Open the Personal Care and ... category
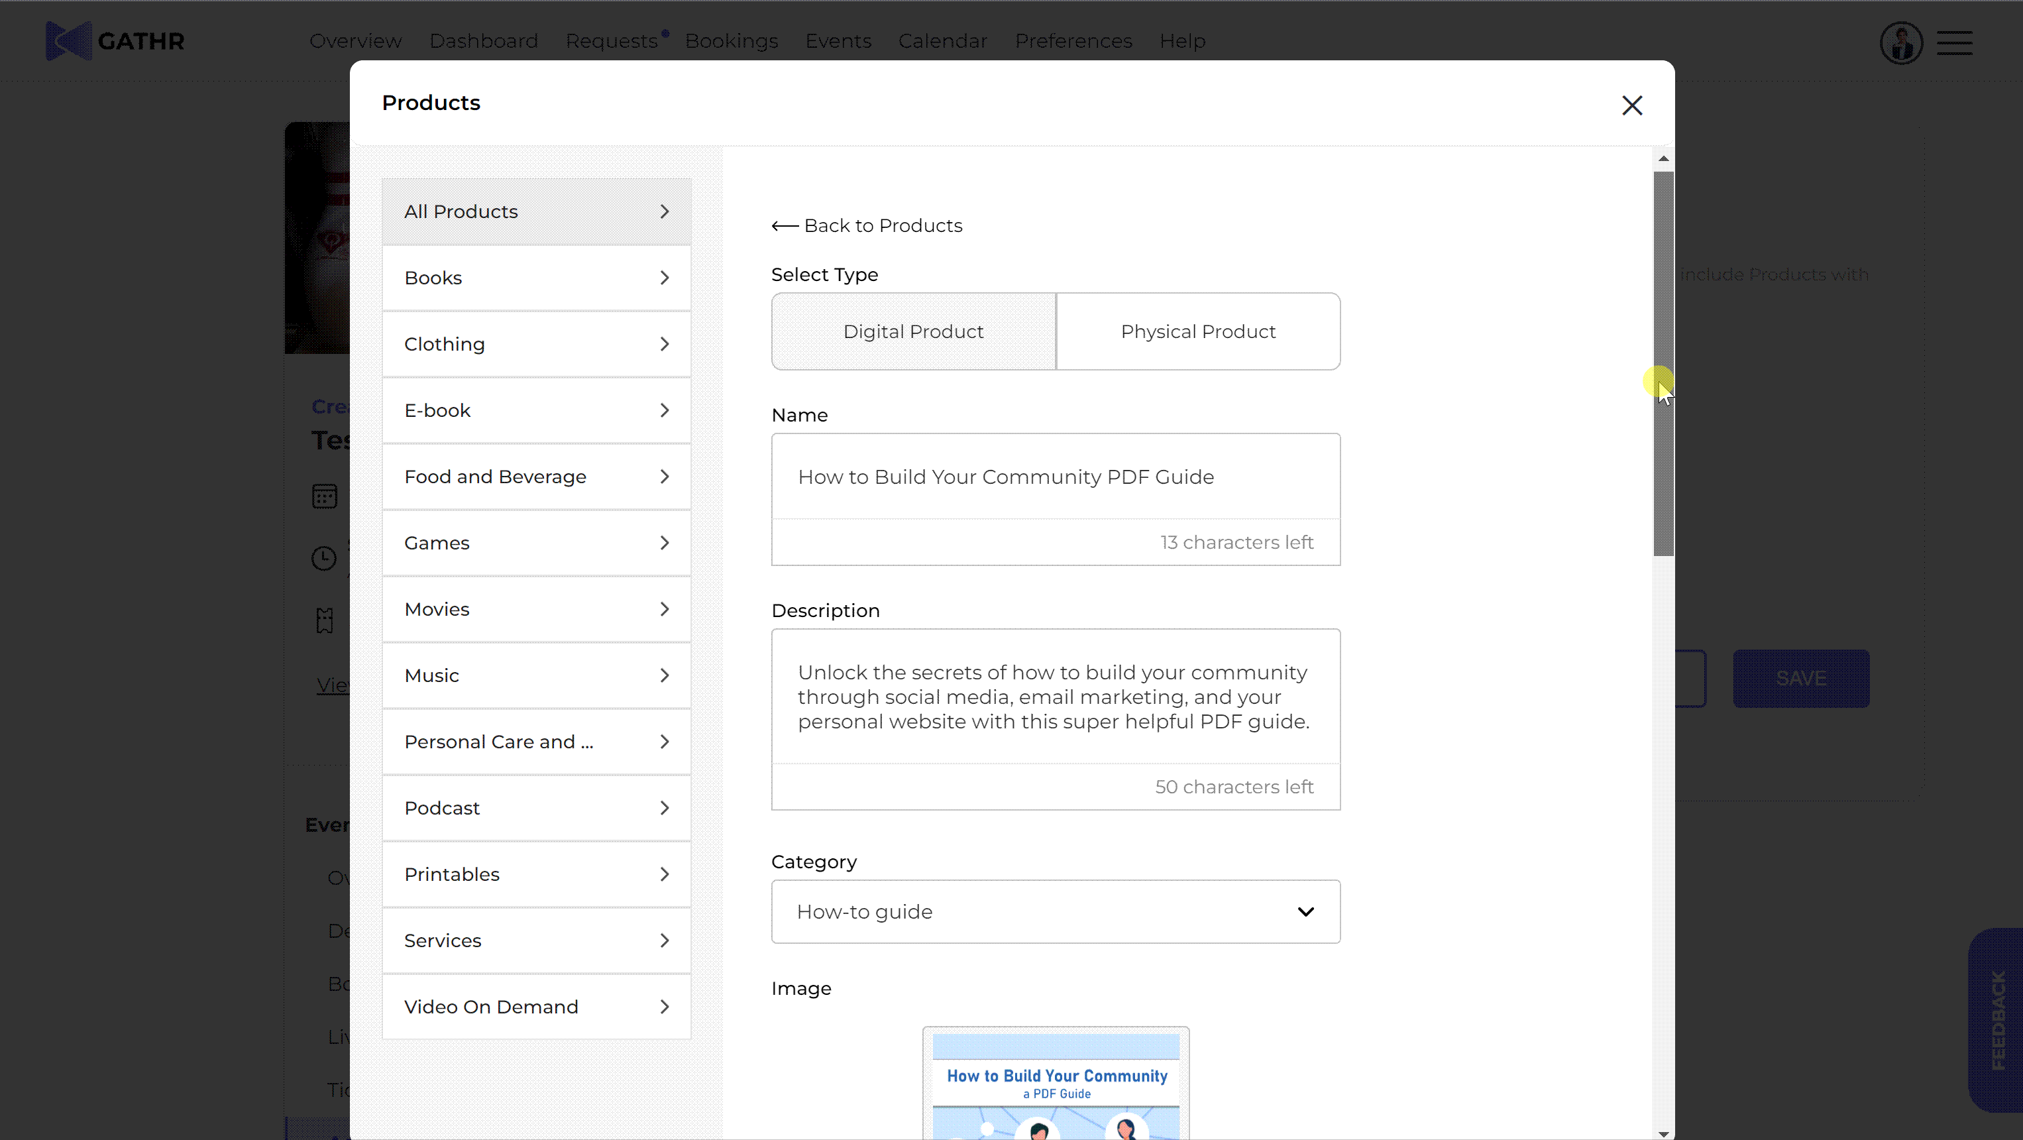2023x1140 pixels. [x=536, y=742]
